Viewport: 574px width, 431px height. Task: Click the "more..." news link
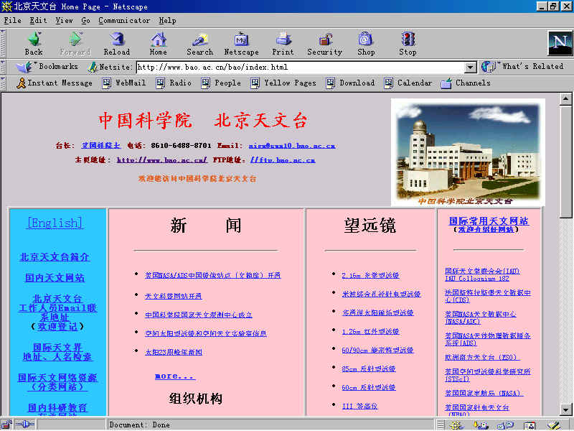175,376
